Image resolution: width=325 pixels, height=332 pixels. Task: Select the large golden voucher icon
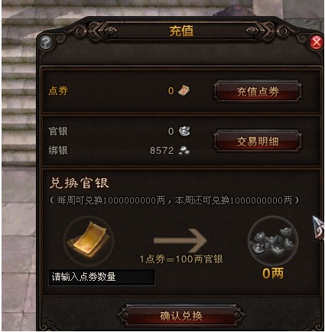(89, 241)
